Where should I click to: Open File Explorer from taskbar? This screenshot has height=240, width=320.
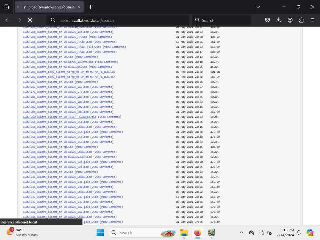[184, 232]
